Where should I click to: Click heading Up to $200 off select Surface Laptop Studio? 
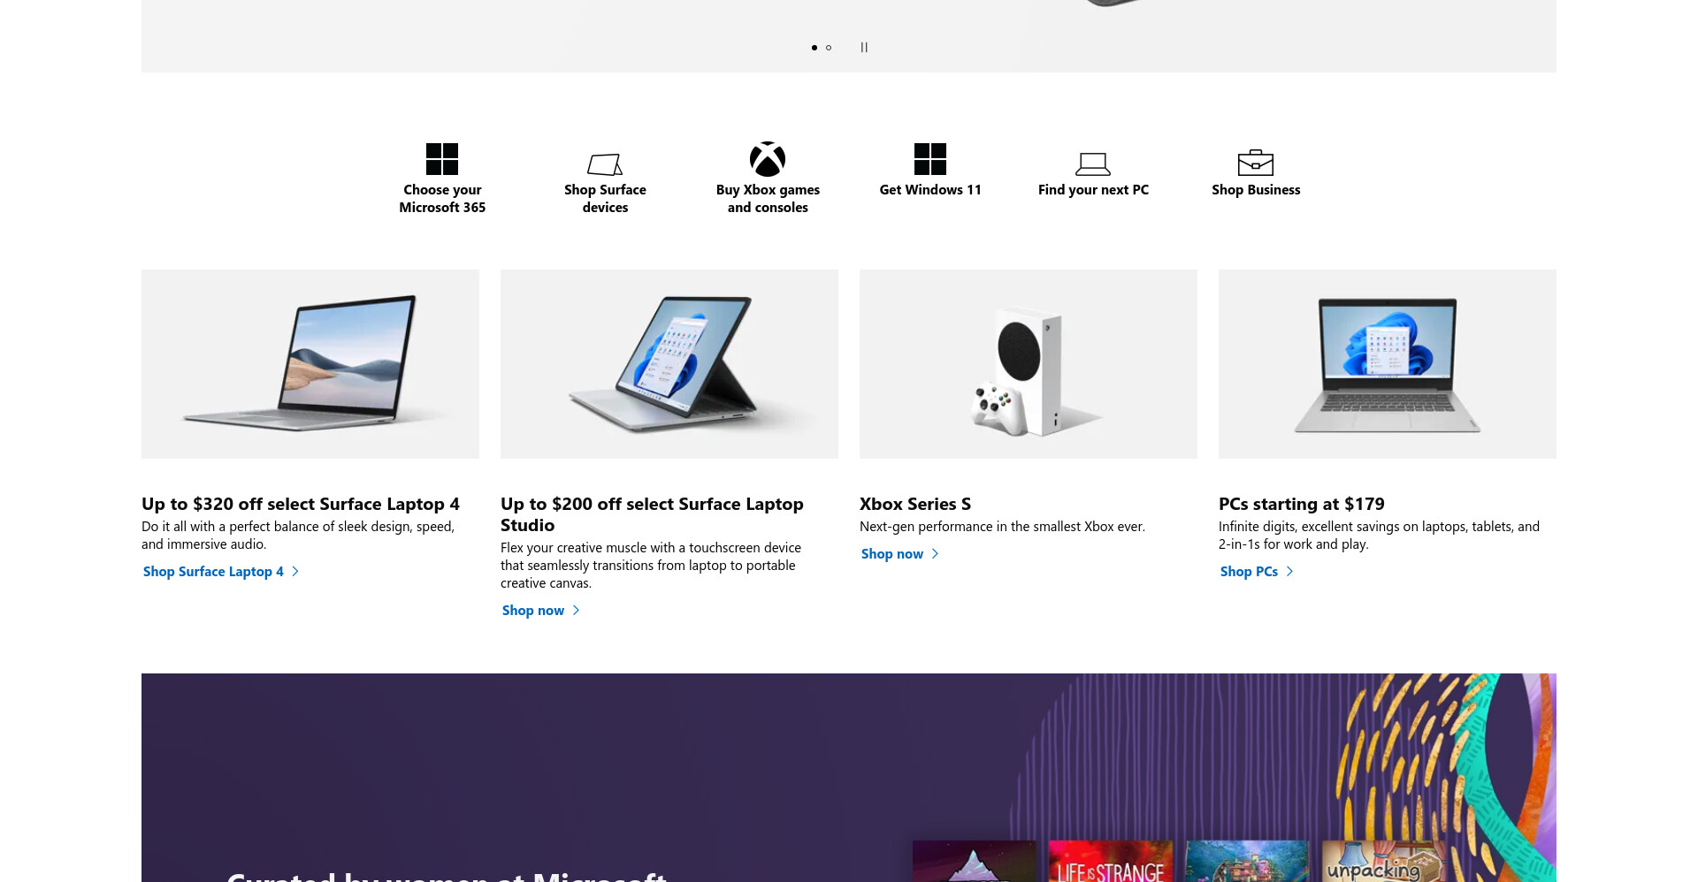652,514
